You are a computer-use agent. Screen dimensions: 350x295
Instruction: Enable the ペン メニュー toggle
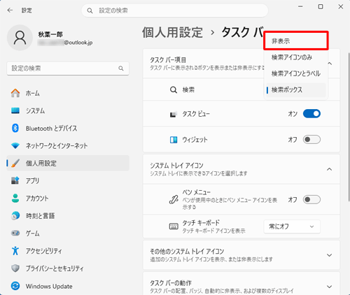point(311,200)
